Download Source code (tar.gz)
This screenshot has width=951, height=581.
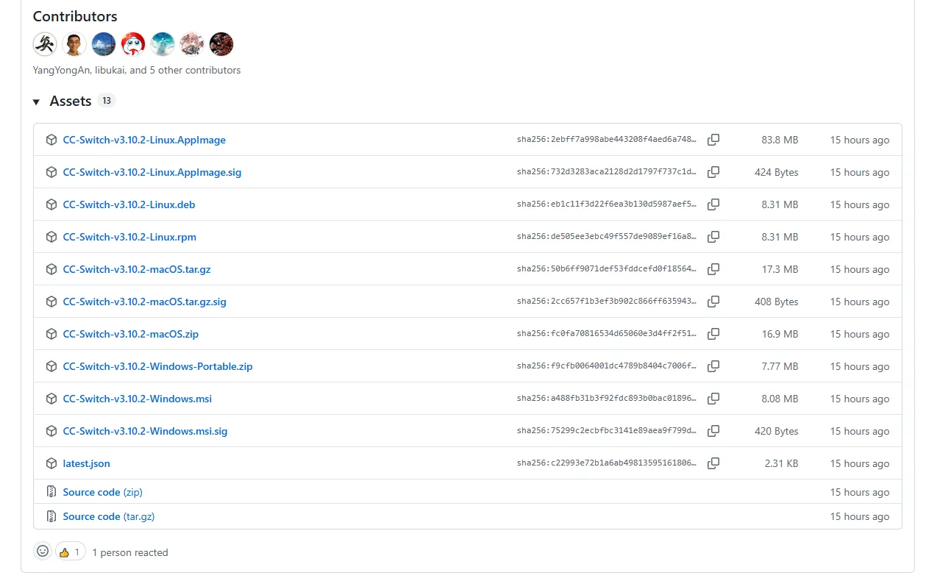108,516
